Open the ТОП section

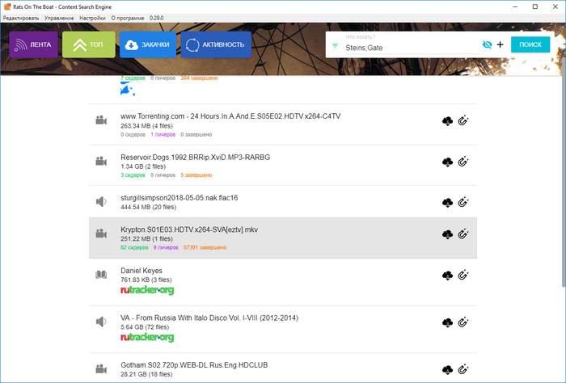88,45
